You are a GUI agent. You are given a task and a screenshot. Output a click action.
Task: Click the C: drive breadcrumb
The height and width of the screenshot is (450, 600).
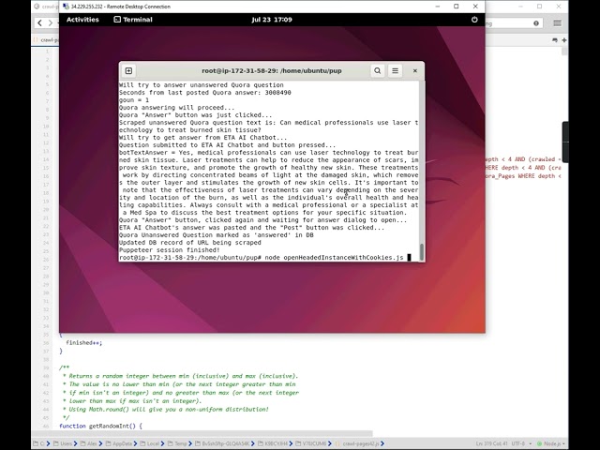pyautogui.click(x=41, y=443)
